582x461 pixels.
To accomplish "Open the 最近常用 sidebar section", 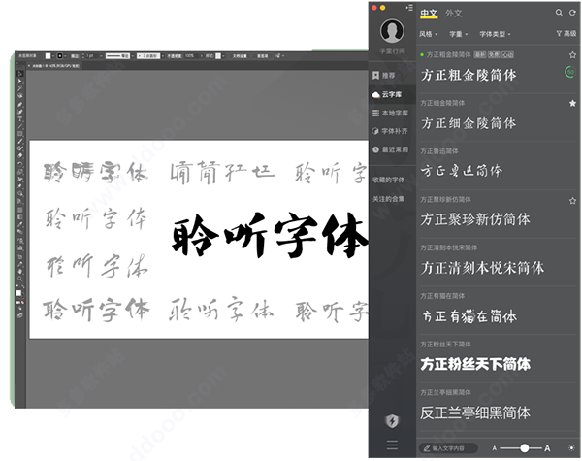I will (x=392, y=149).
